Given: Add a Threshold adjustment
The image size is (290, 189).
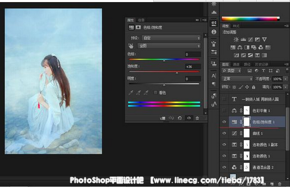Looking at the screenshot, I should point(250,55).
